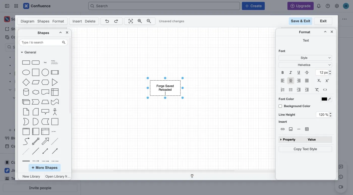Expand the Property table row
This screenshot has height=195, width=353.
281,139
